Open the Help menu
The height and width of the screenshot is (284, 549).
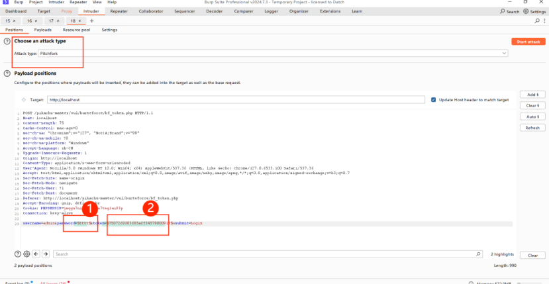(x=112, y=2)
